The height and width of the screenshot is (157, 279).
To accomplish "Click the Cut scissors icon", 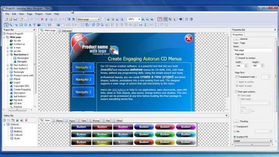I will point(47,19).
